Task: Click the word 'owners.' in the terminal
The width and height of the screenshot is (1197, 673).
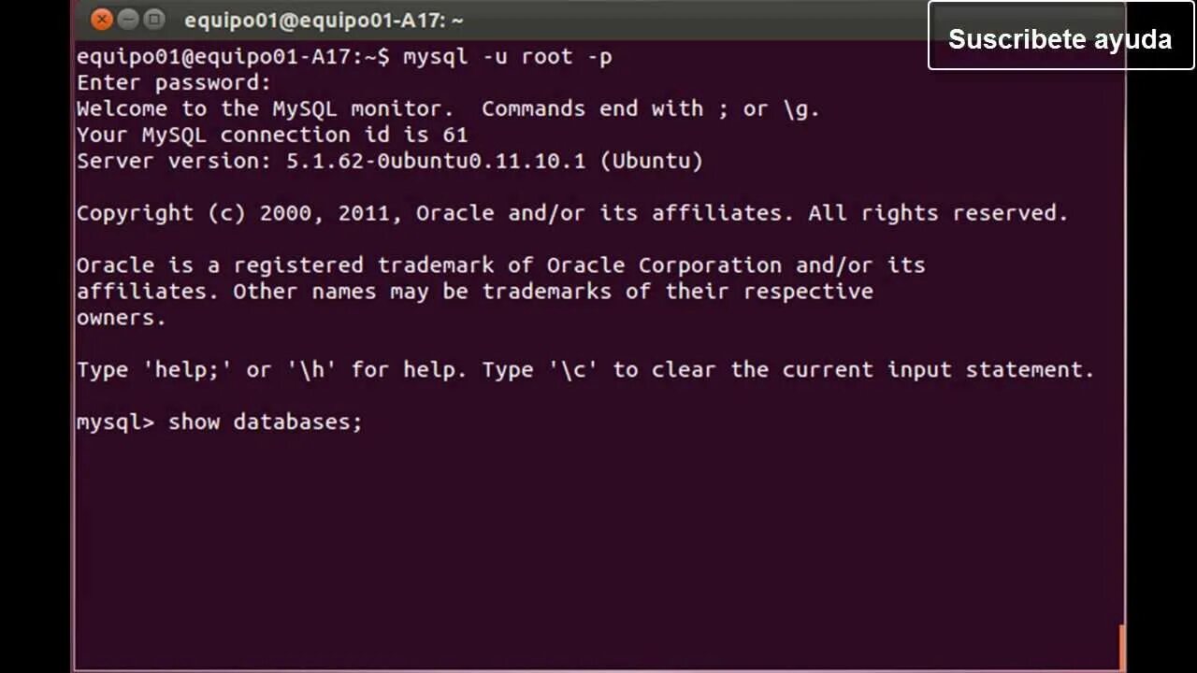Action: click(122, 318)
